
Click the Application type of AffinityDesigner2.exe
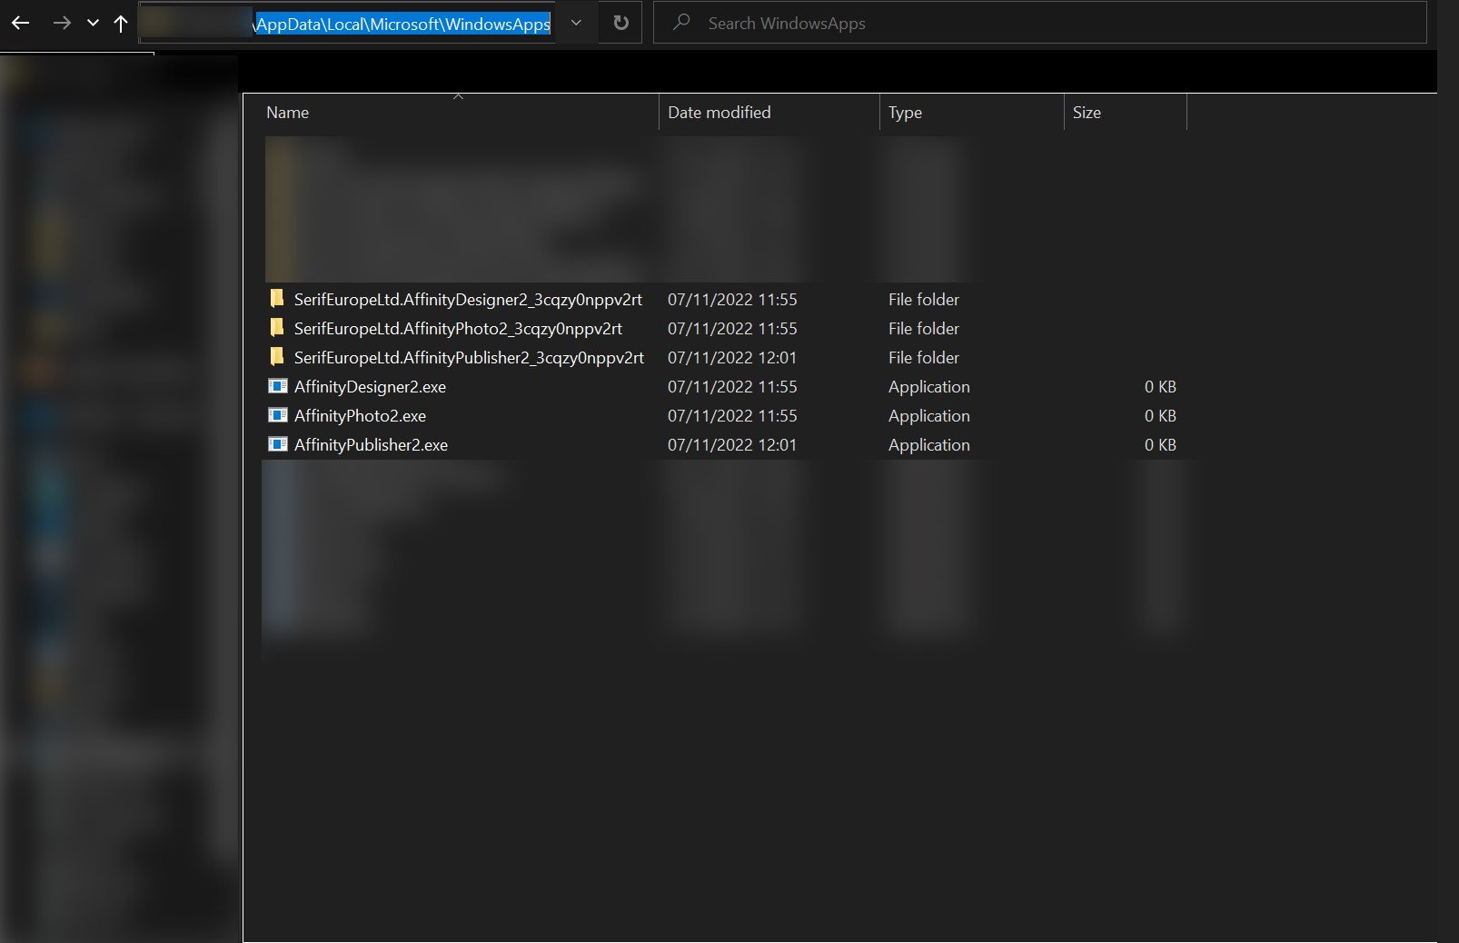coord(928,386)
